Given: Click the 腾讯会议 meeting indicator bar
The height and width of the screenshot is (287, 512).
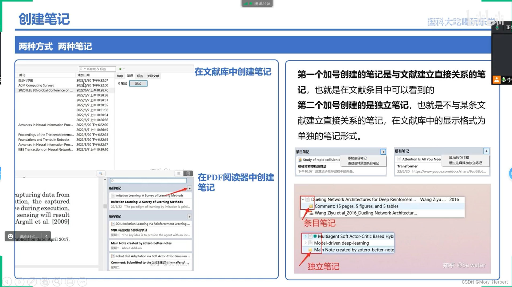Looking at the screenshot, I should pos(257,3).
